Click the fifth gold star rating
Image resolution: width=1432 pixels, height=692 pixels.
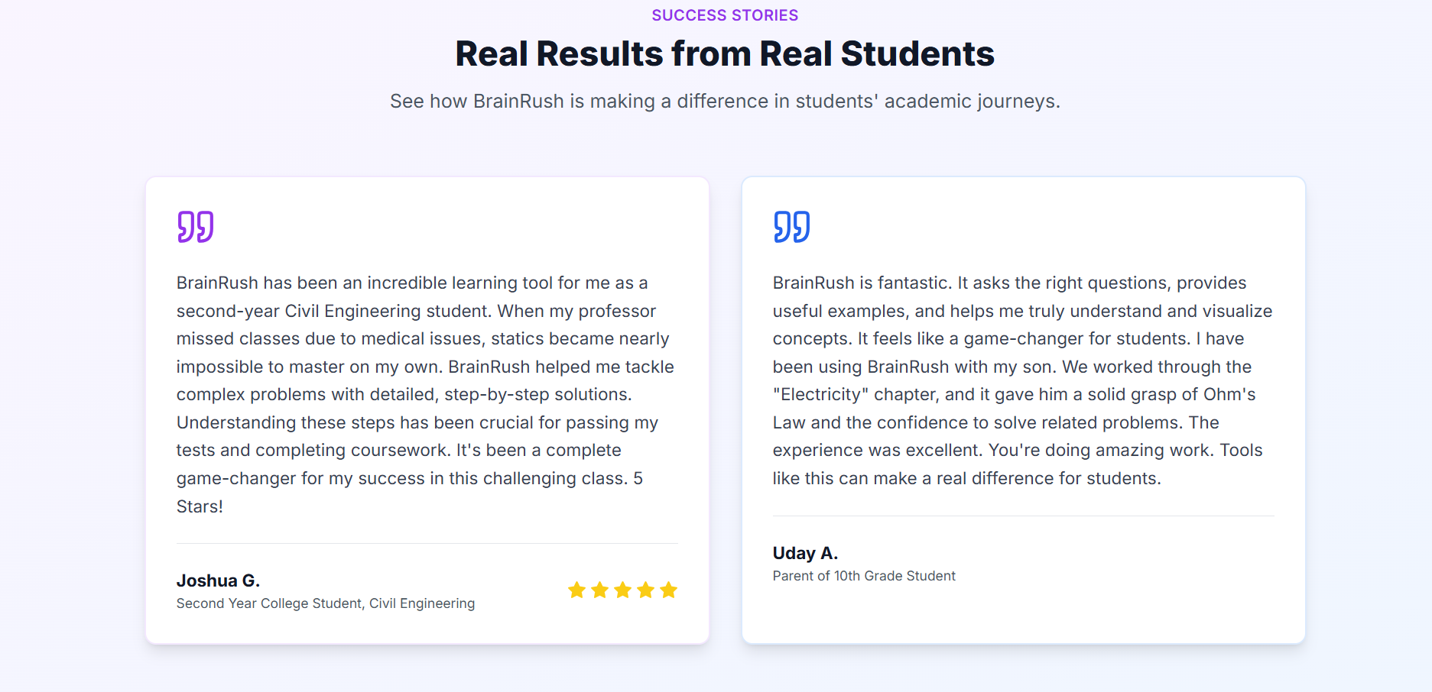tap(669, 590)
